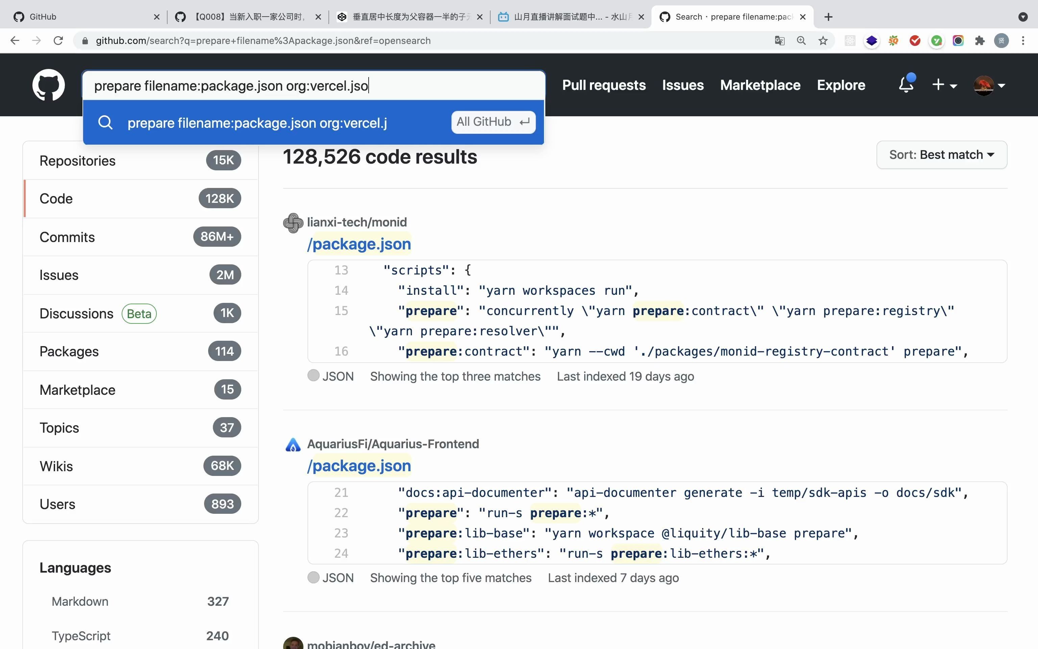
Task: Select the All GitHub search suggestion
Action: (x=314, y=122)
